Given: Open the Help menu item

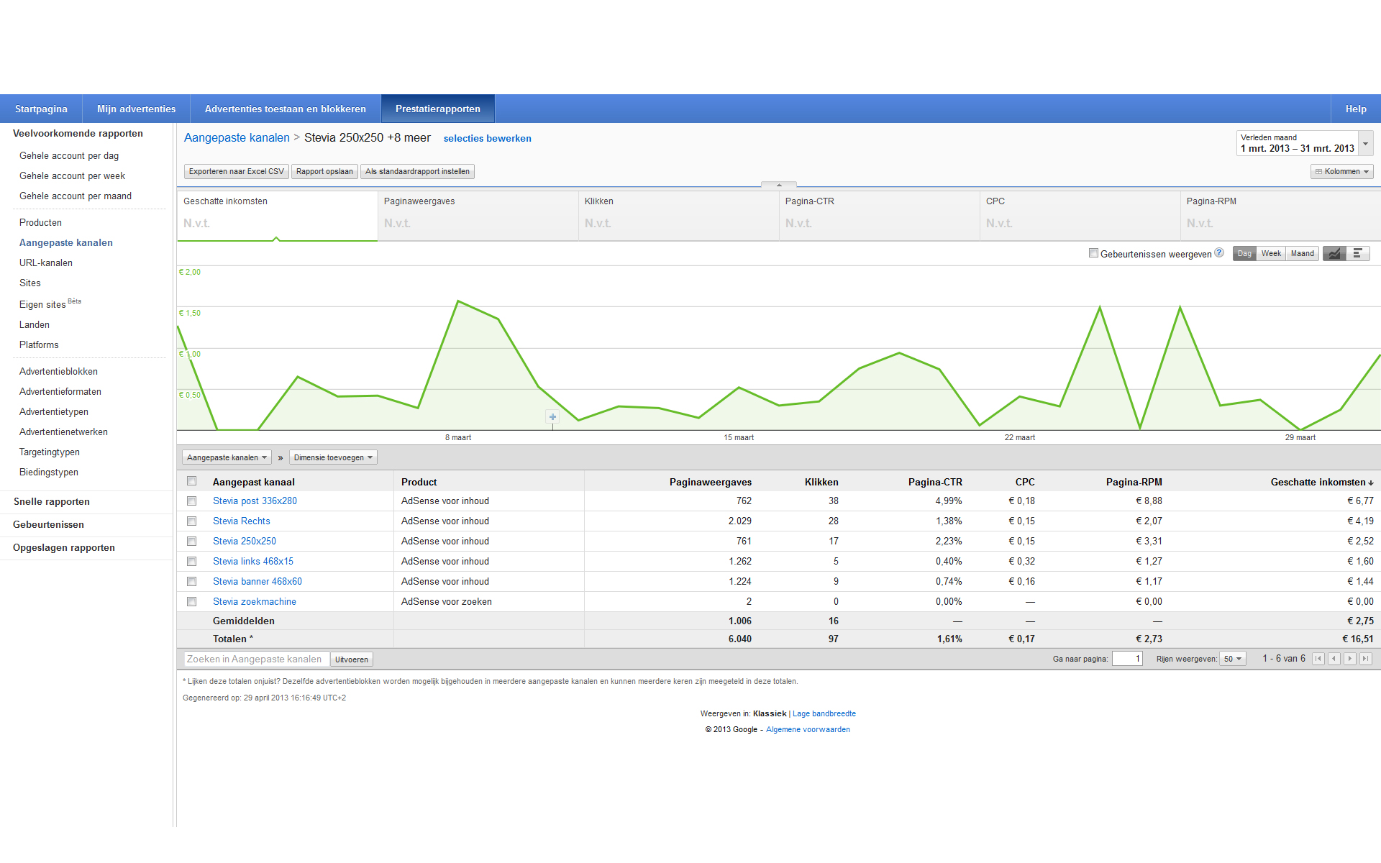Looking at the screenshot, I should pos(1356,109).
